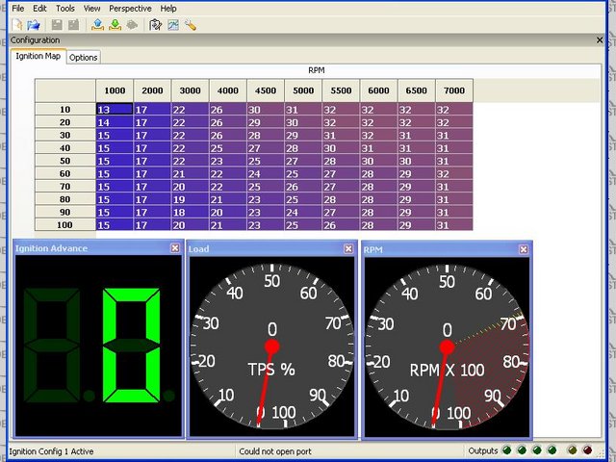Click the load 50 row header

coord(65,160)
